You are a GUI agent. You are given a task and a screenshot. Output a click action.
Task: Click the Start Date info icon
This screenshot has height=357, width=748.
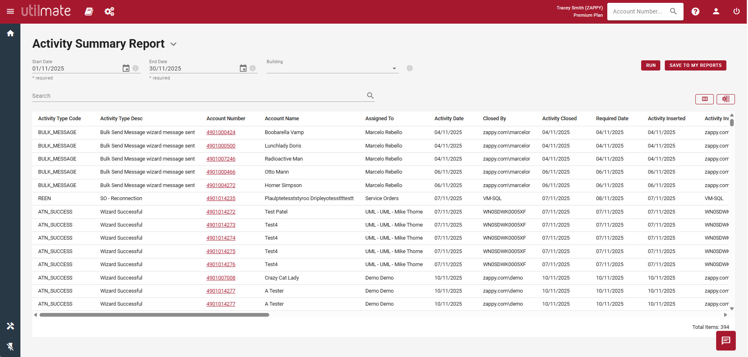pyautogui.click(x=136, y=68)
